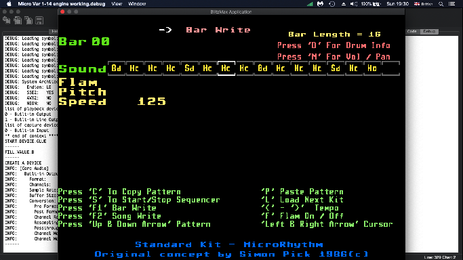Click "'L' Load Next Kit" help line
The height and width of the screenshot is (260, 463).
(x=302, y=200)
